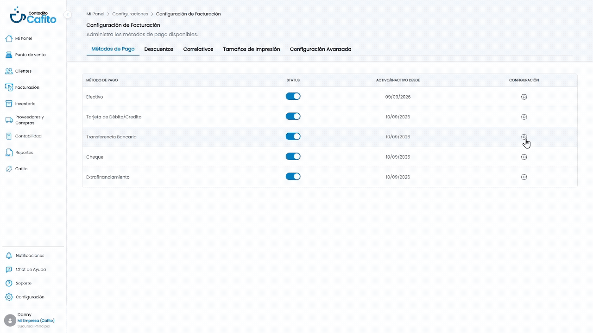The width and height of the screenshot is (593, 333).
Task: Collapse the sidebar with chevron button
Action: point(68,14)
